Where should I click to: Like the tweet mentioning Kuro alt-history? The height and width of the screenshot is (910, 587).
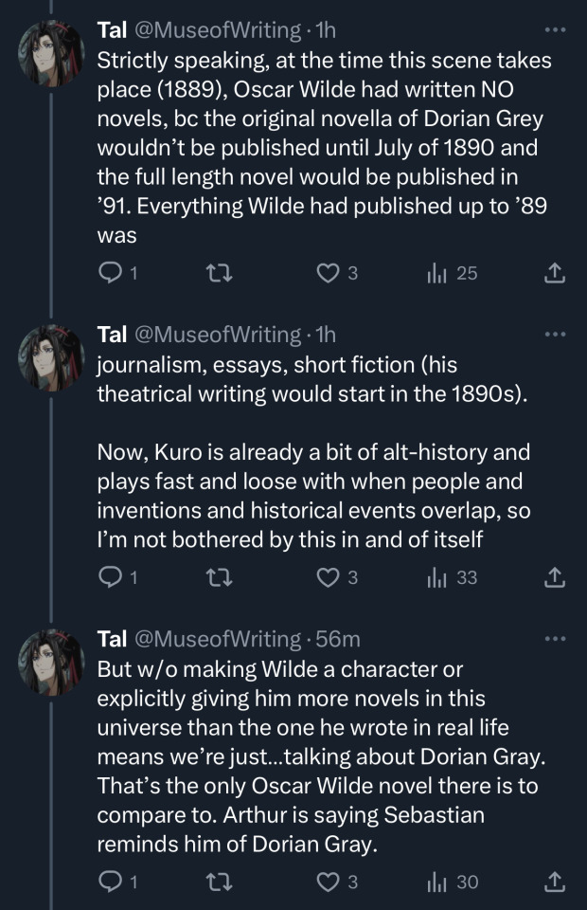328,576
